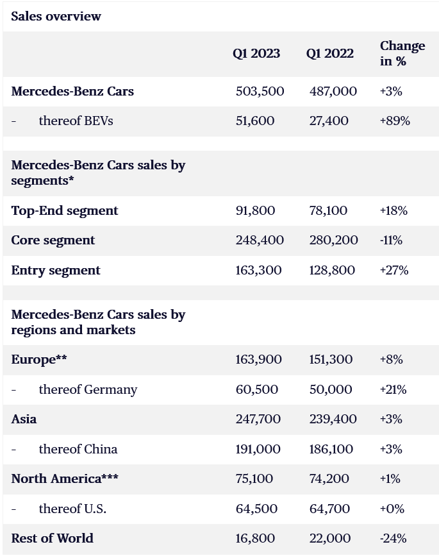
Task: Click the Core segment row label
Action: coord(53,240)
